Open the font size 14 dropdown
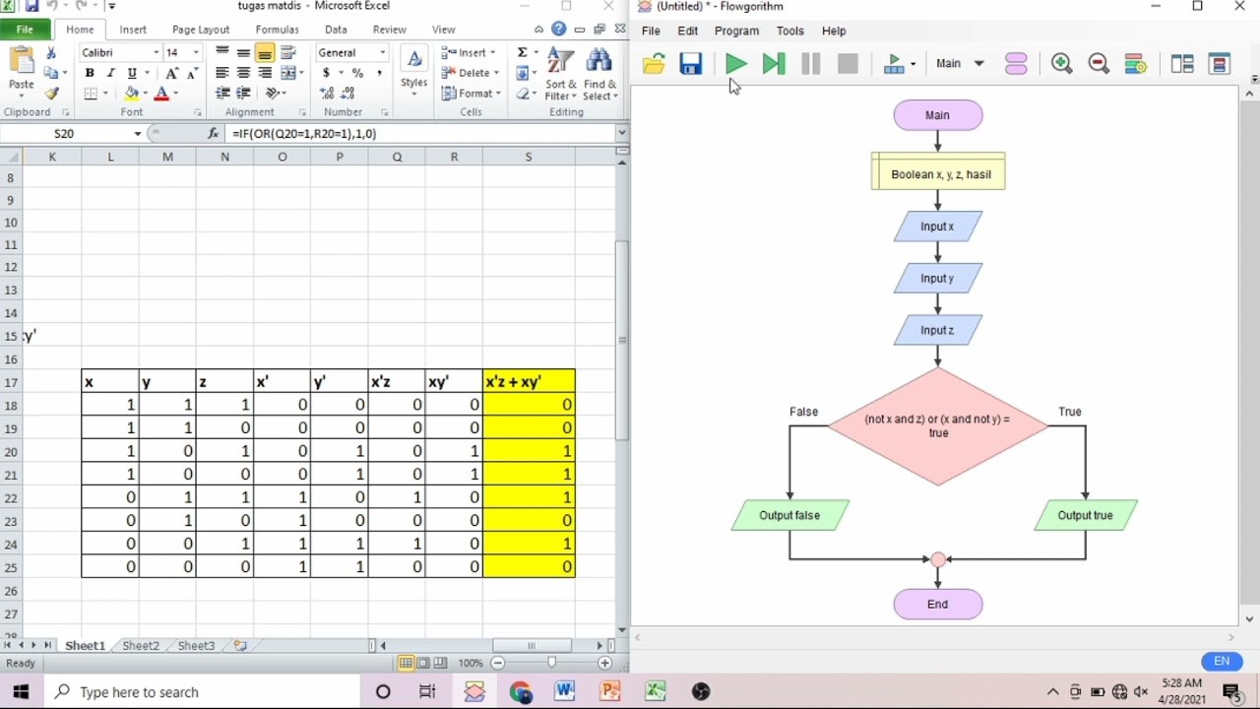Image resolution: width=1260 pixels, height=709 pixels. pyautogui.click(x=196, y=52)
